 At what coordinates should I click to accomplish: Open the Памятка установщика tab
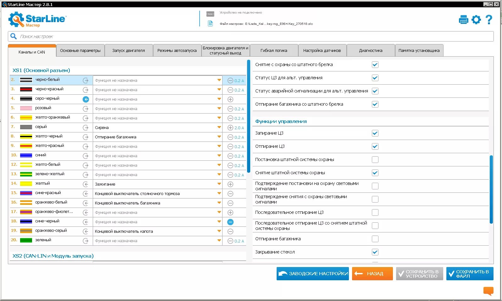pos(419,50)
